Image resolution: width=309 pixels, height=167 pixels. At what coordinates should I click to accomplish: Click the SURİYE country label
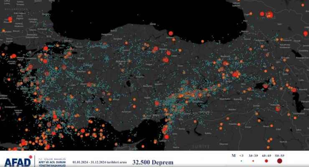pyautogui.click(x=201, y=146)
